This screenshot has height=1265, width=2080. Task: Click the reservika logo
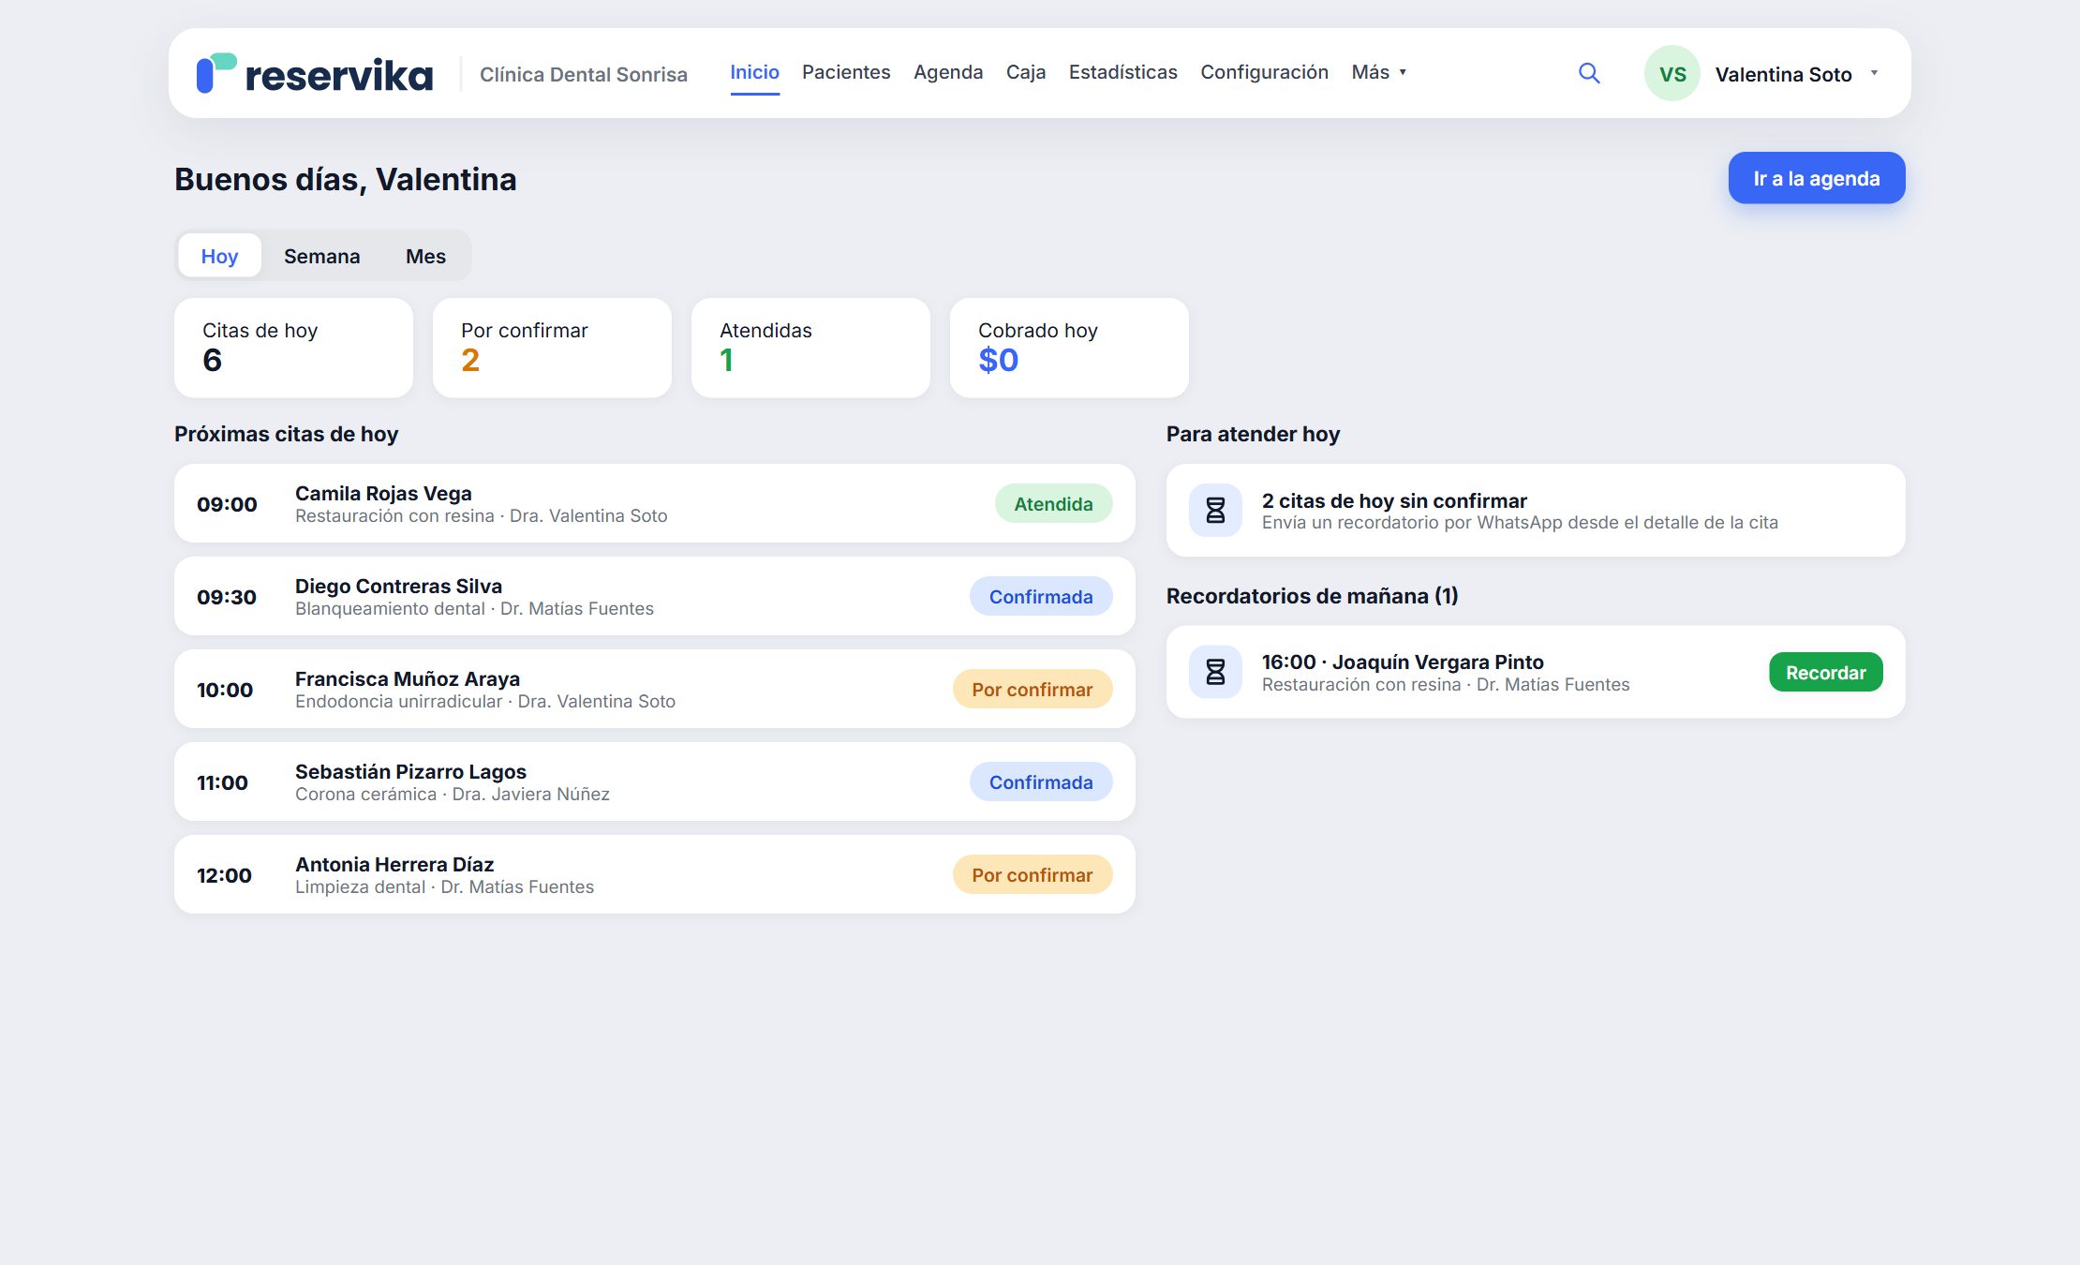(x=315, y=74)
